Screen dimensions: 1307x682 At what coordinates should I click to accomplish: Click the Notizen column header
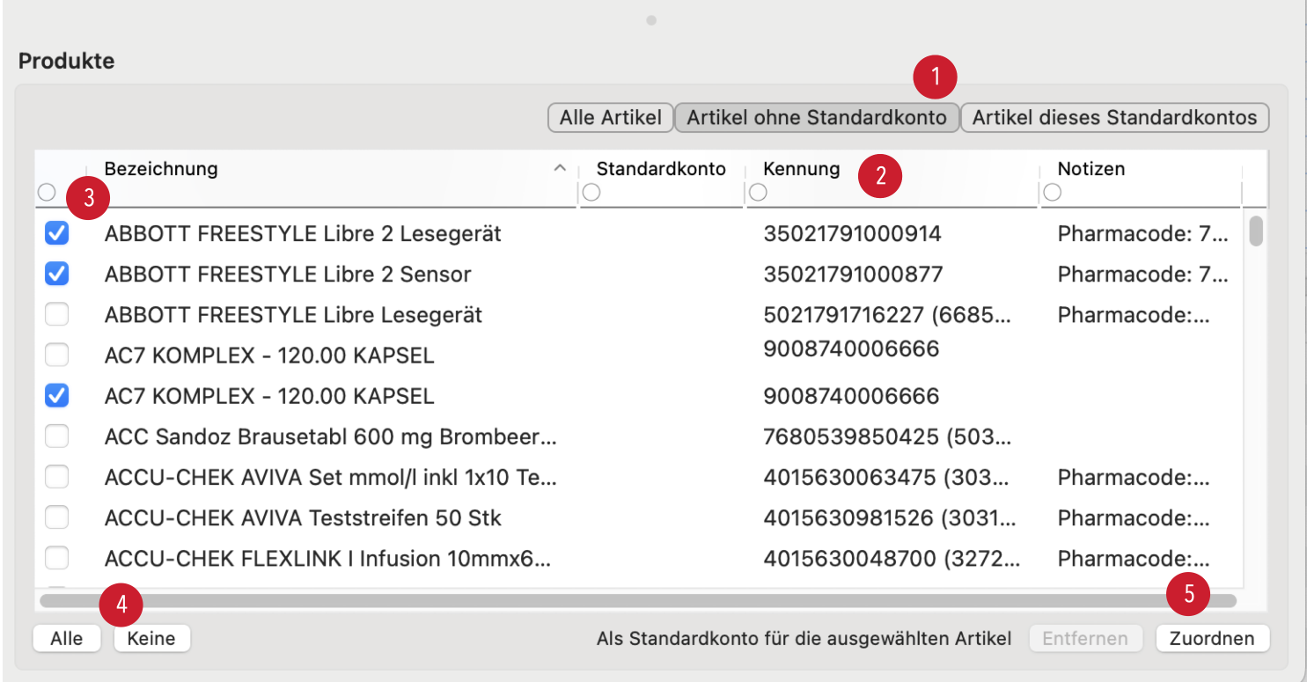click(1091, 168)
